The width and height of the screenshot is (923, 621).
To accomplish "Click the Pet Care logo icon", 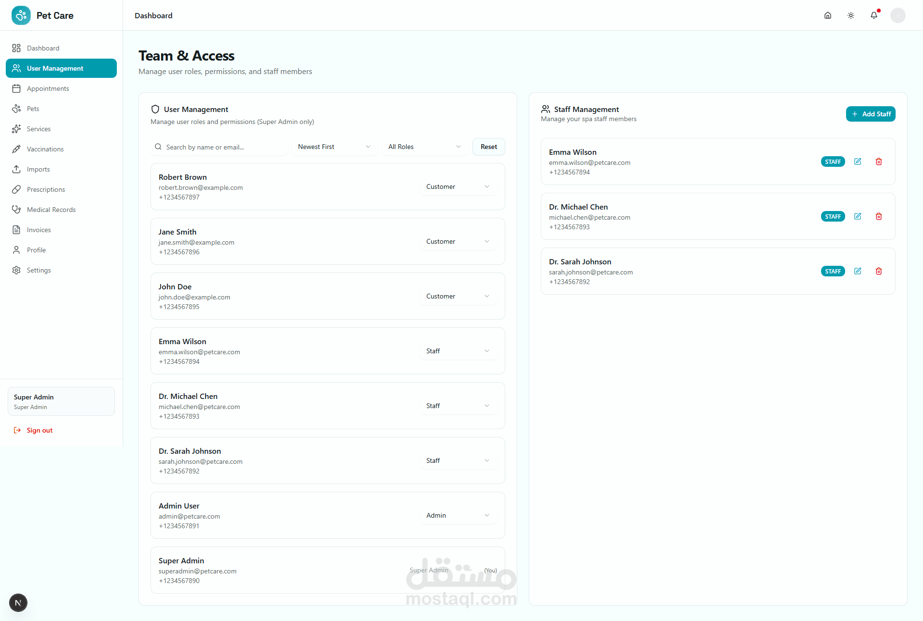I will tap(21, 15).
